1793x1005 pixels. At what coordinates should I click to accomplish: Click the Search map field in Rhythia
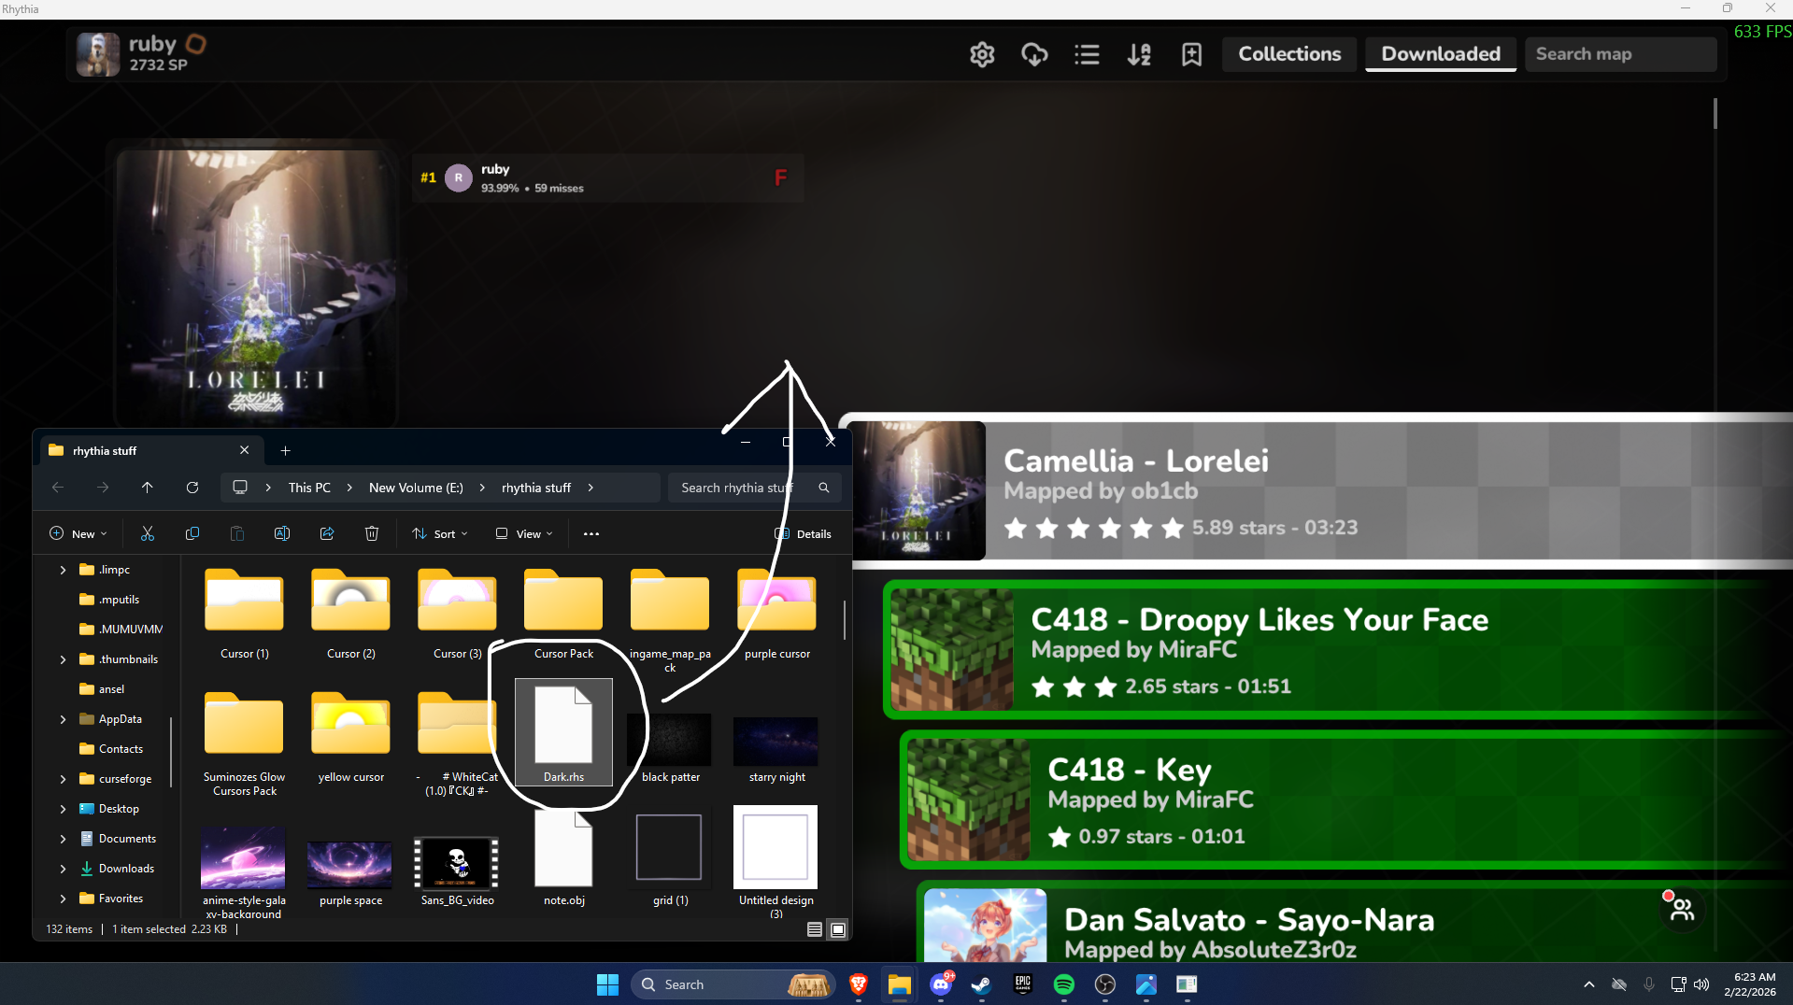coord(1620,54)
